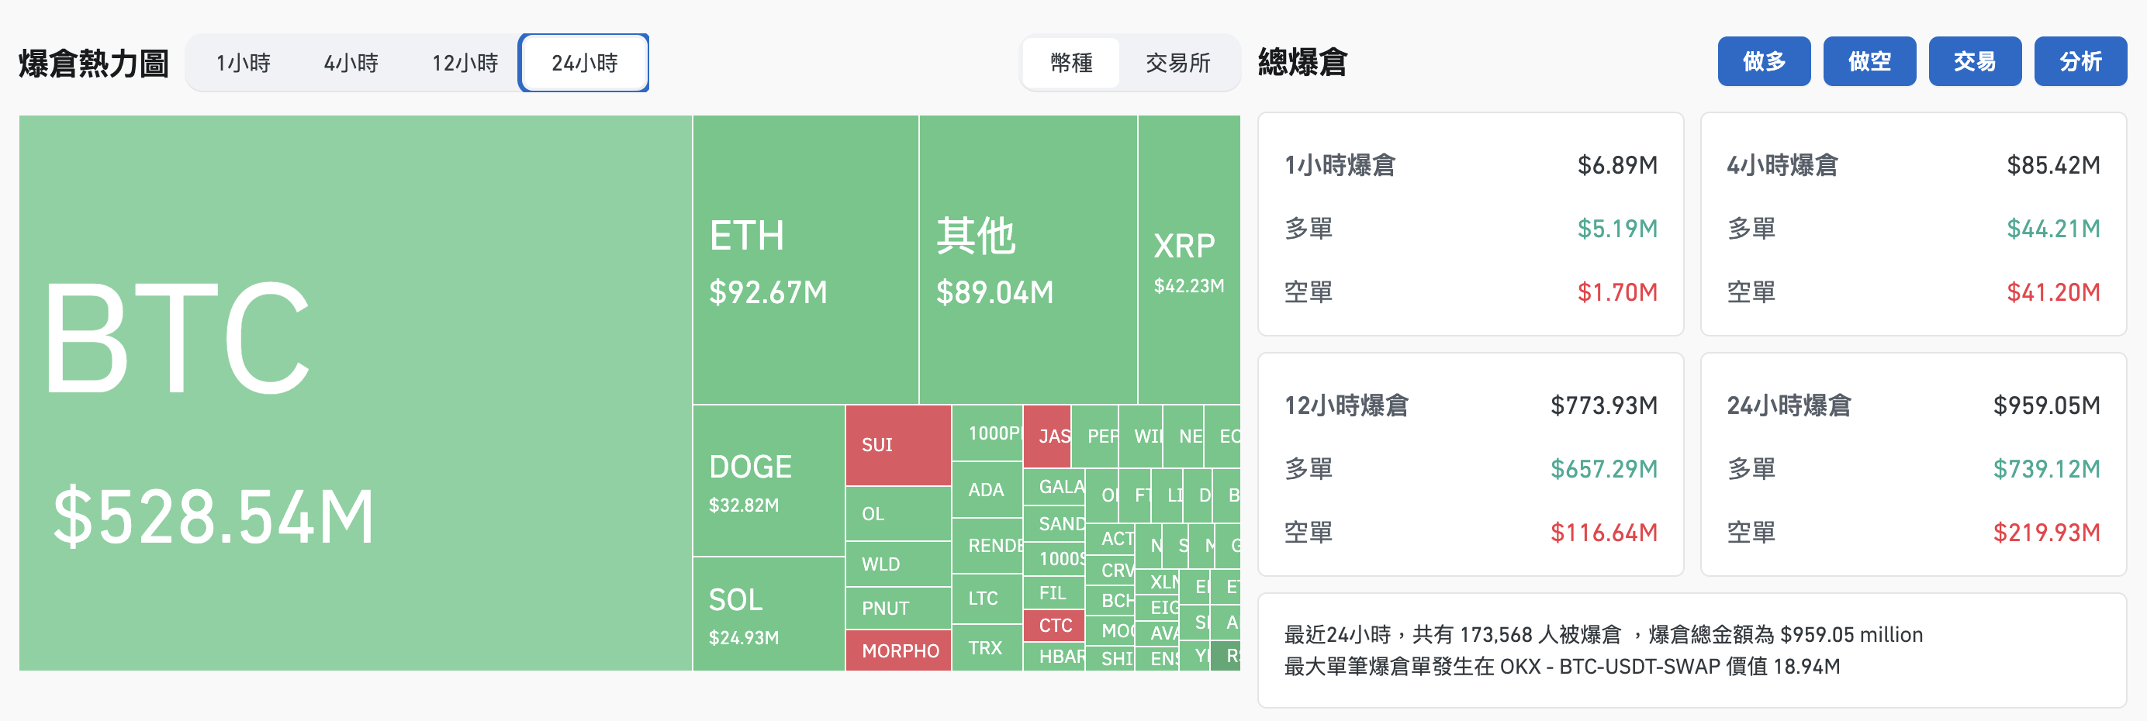
Task: Click the 做空 button
Action: coord(1869,60)
